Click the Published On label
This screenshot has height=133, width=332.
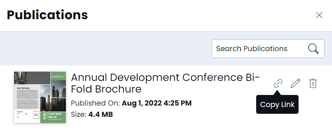(95, 103)
